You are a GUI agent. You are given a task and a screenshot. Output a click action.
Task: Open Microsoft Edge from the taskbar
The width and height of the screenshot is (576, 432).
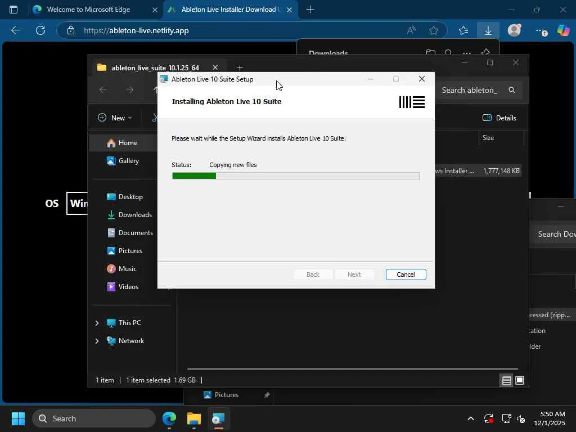pos(169,418)
